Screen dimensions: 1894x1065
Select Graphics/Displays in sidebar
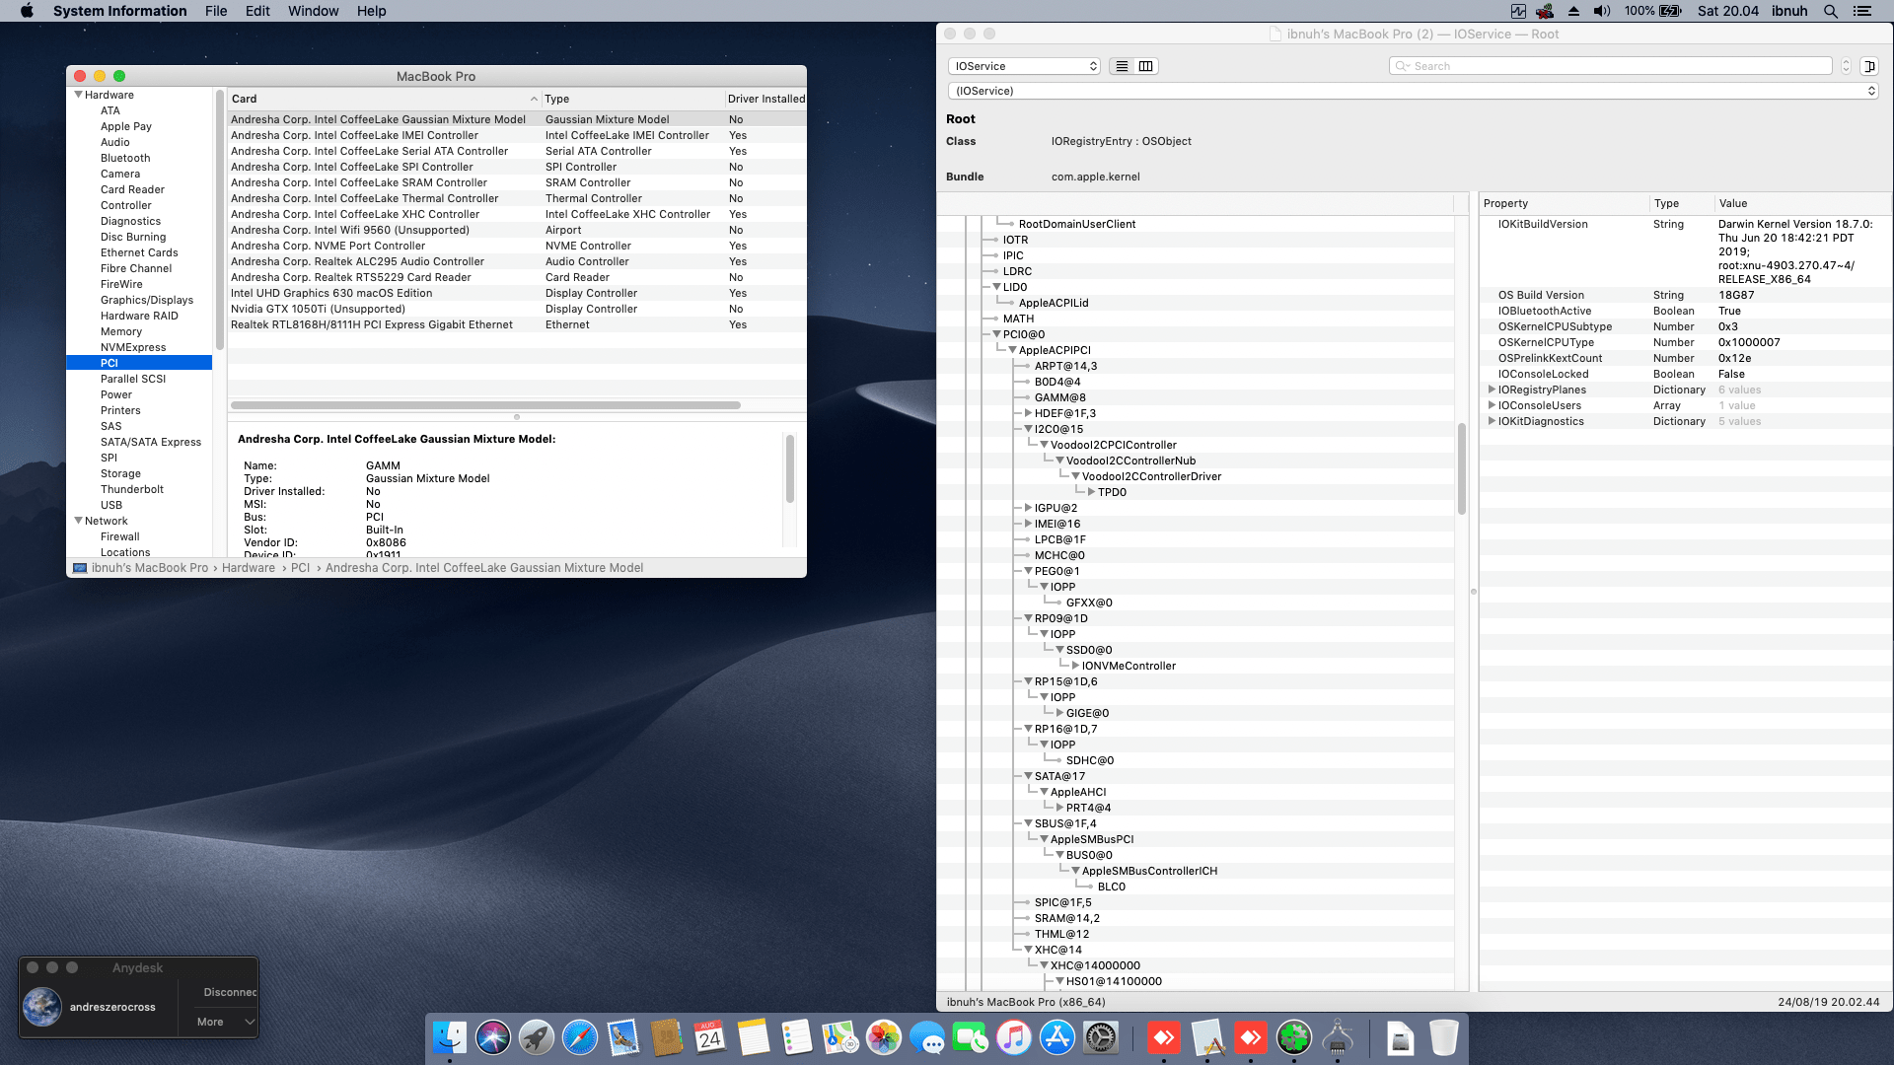click(146, 300)
